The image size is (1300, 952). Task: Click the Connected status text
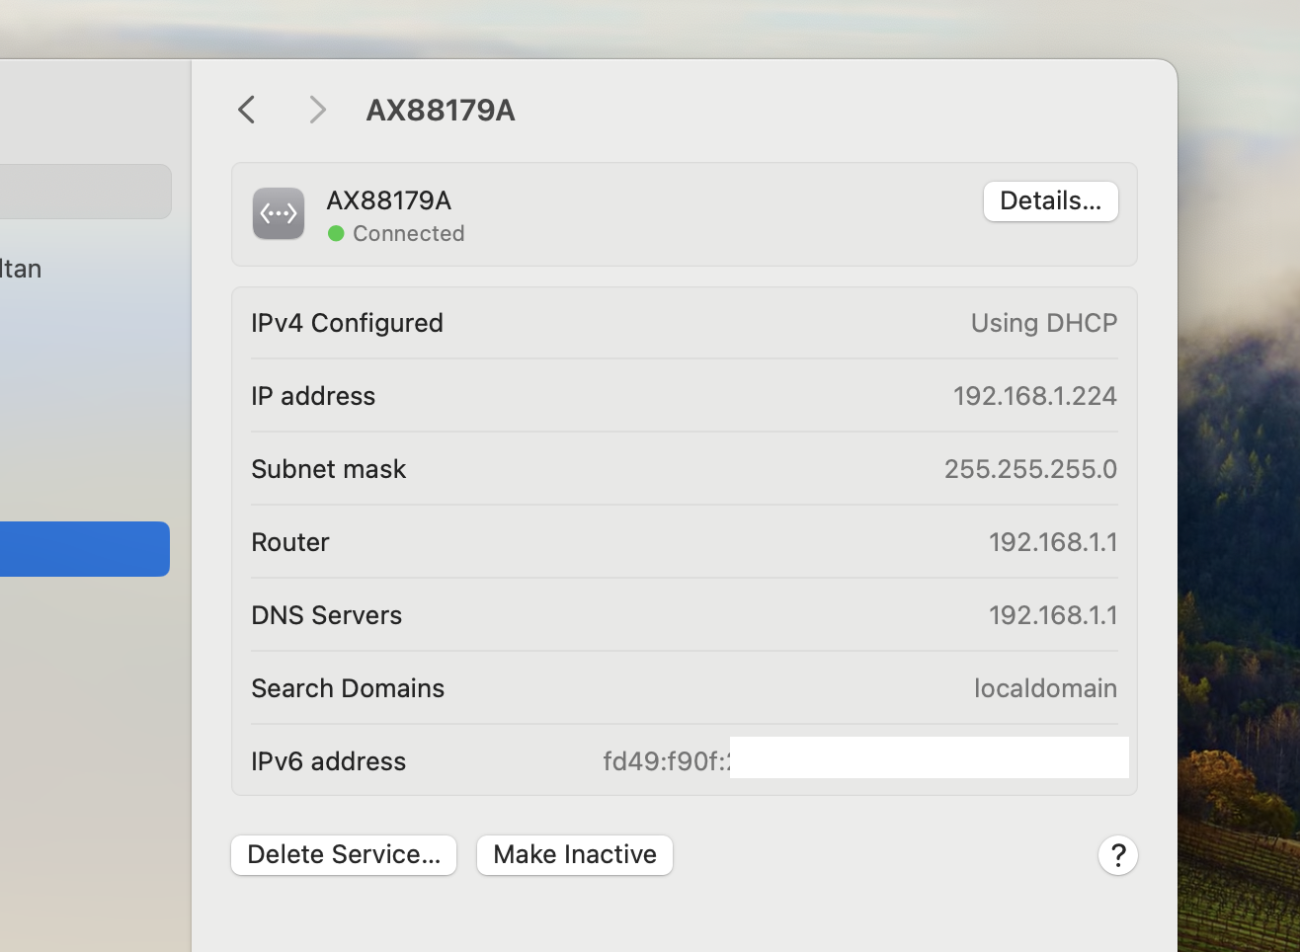[x=408, y=234]
